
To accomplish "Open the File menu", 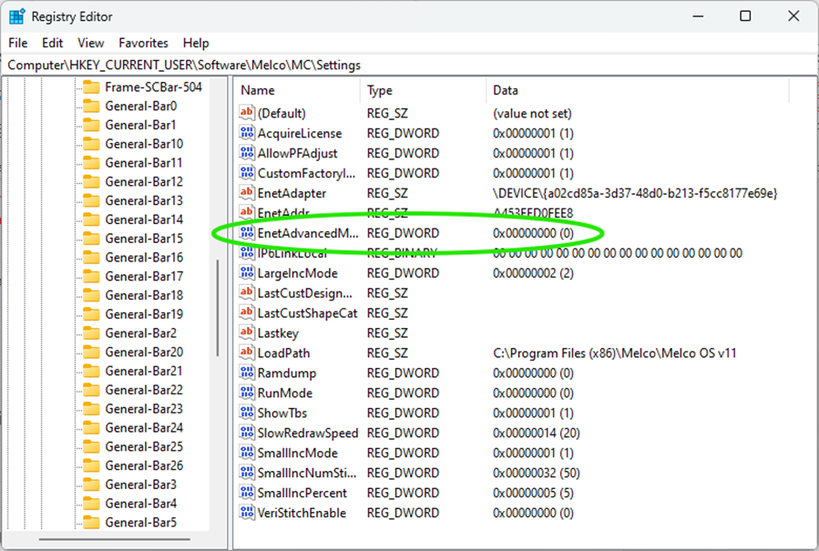I will [18, 43].
